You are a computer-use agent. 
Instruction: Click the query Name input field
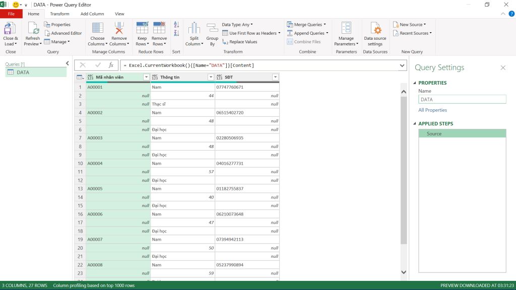(462, 99)
